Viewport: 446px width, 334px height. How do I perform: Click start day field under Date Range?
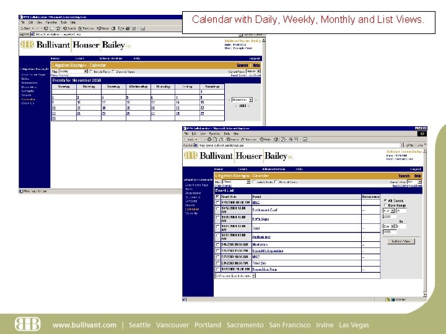401,211
